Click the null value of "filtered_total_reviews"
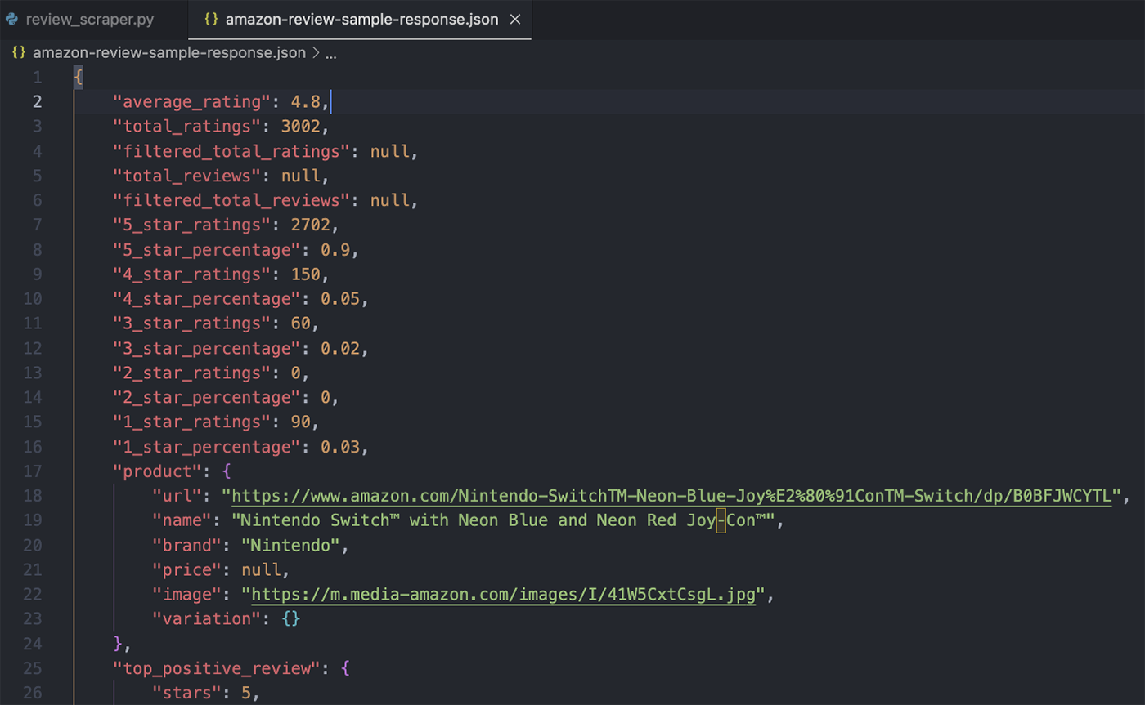1145x705 pixels. click(390, 200)
